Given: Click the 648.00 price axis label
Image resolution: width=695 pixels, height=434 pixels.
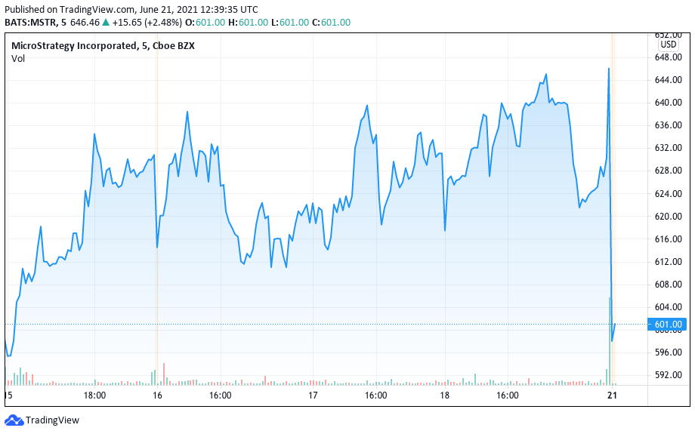Looking at the screenshot, I should (668, 57).
